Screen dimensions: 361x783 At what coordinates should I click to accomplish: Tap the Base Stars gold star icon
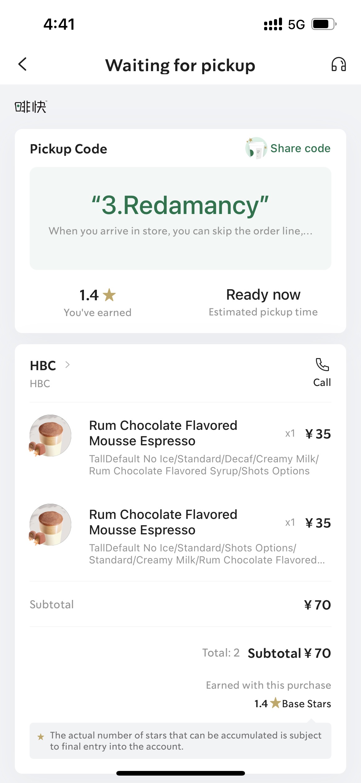(275, 703)
